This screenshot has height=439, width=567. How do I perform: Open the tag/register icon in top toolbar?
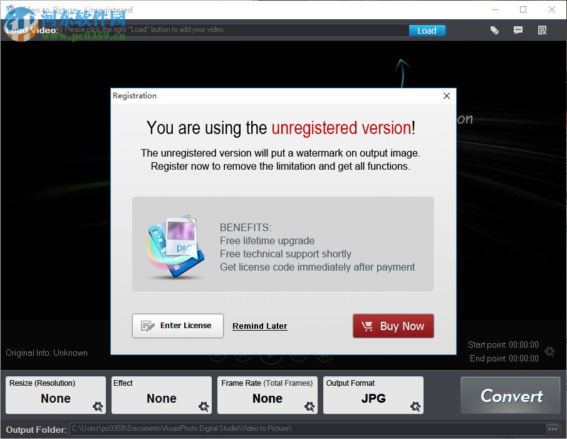click(494, 30)
